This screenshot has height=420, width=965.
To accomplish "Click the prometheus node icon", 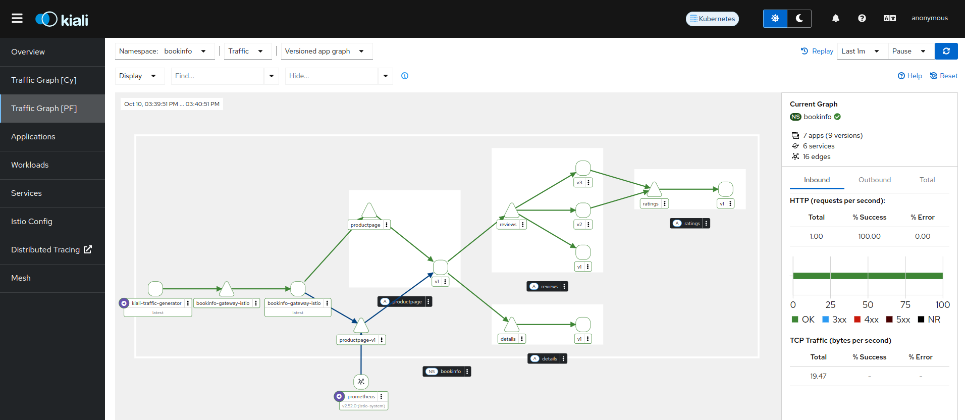I will (x=361, y=382).
